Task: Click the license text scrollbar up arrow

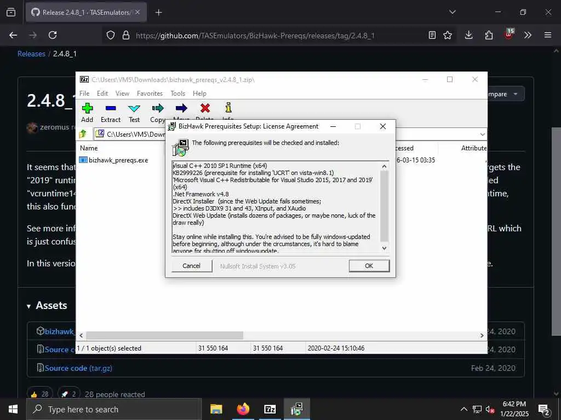Action: click(384, 166)
